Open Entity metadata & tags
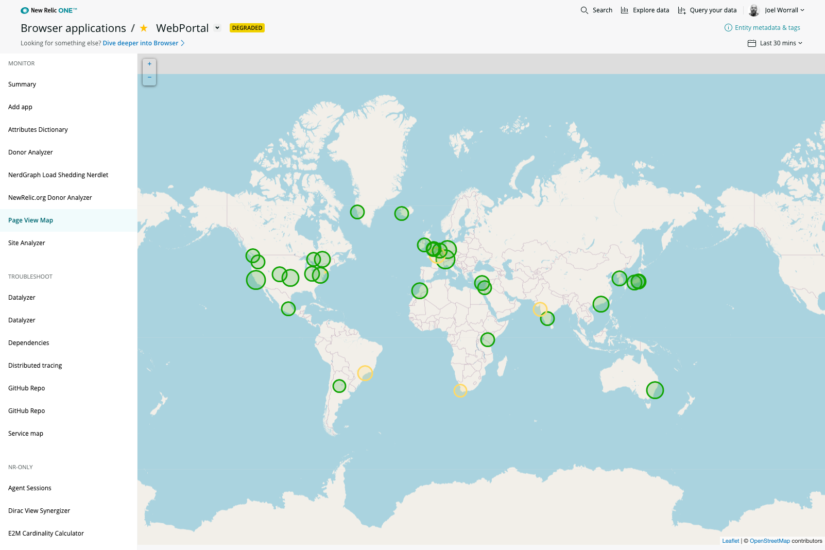Screen dimensions: 825x550 pos(767,28)
